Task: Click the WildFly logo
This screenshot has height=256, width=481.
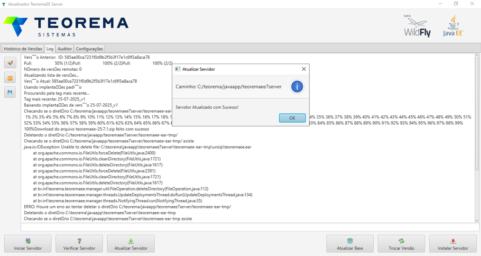Action: tap(417, 26)
